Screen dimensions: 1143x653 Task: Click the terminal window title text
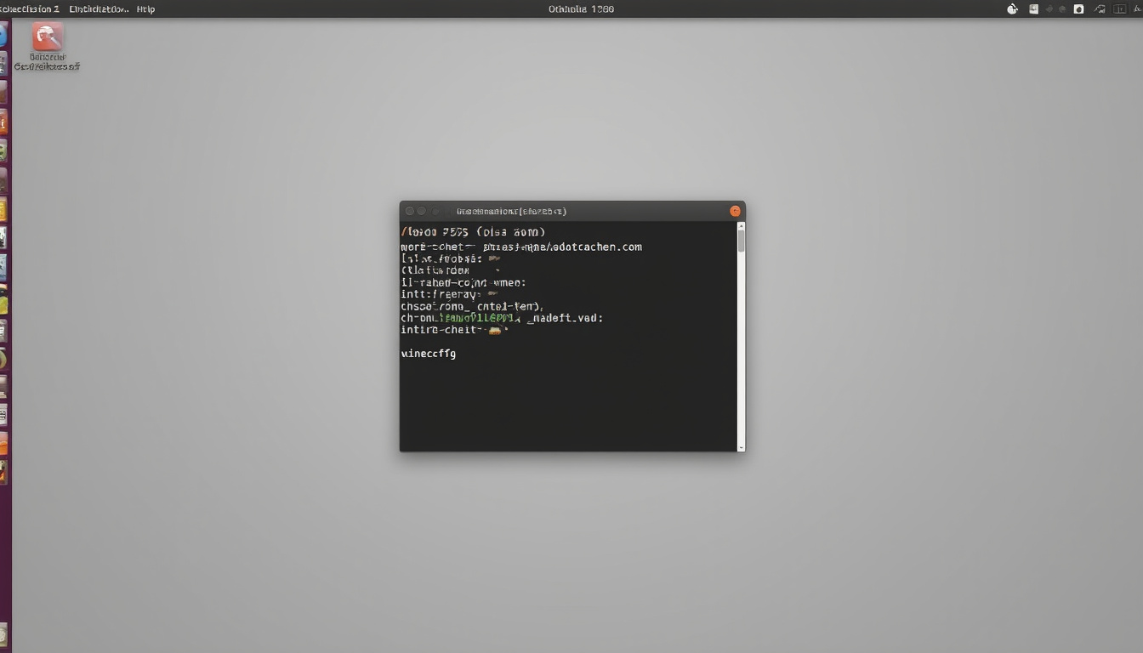pyautogui.click(x=511, y=211)
